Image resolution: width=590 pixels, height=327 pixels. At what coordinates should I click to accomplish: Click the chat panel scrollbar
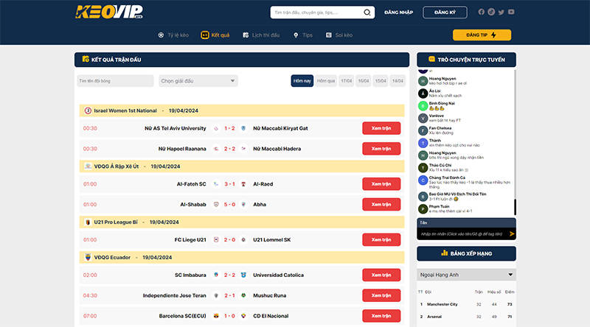tap(515, 207)
